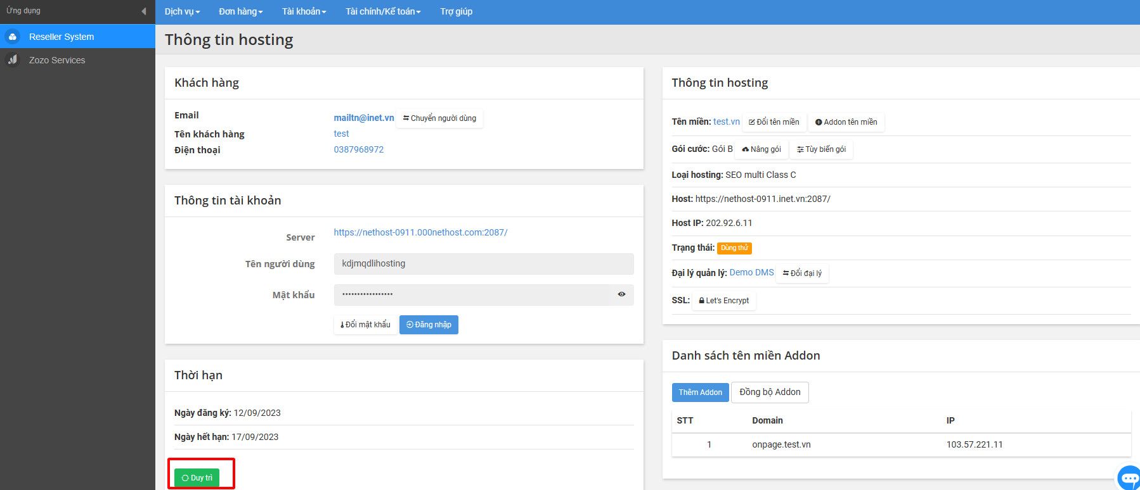Expand the Tài chính/Kế toán menu
This screenshot has width=1140, height=490.
[x=383, y=11]
